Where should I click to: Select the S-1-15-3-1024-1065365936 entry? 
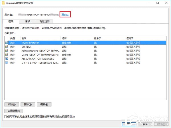coord(85,63)
